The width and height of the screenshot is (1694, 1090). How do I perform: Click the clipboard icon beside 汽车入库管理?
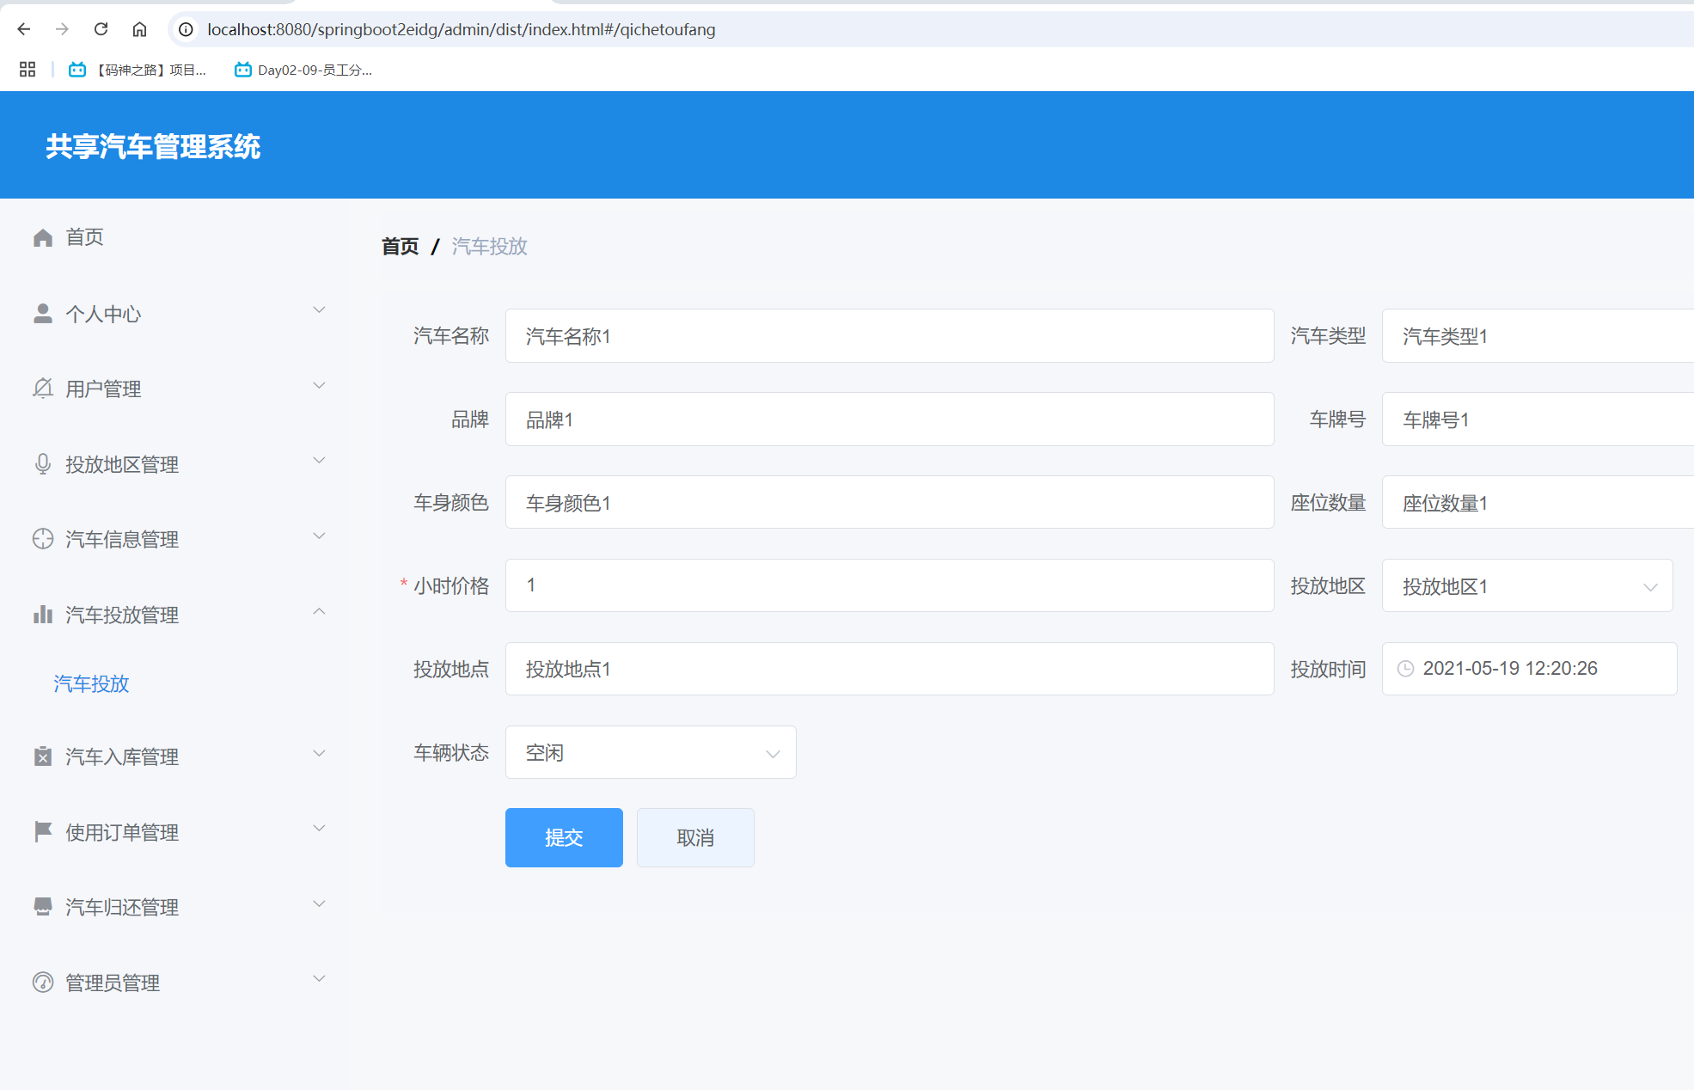(x=43, y=756)
